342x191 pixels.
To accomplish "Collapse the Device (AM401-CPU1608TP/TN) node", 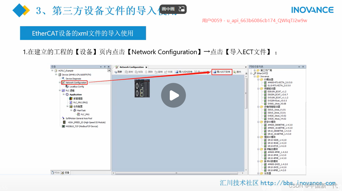I will click(56, 75).
